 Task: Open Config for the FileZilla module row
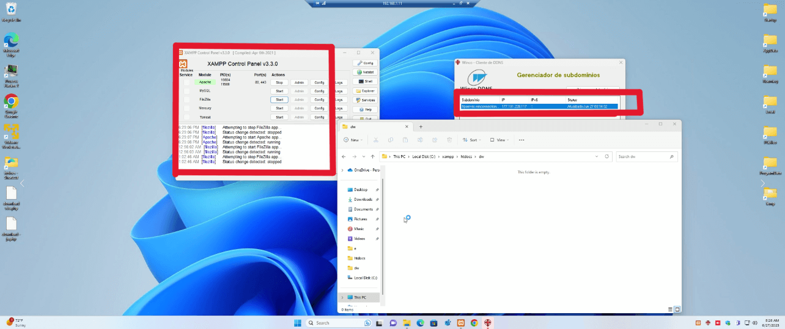(x=319, y=99)
